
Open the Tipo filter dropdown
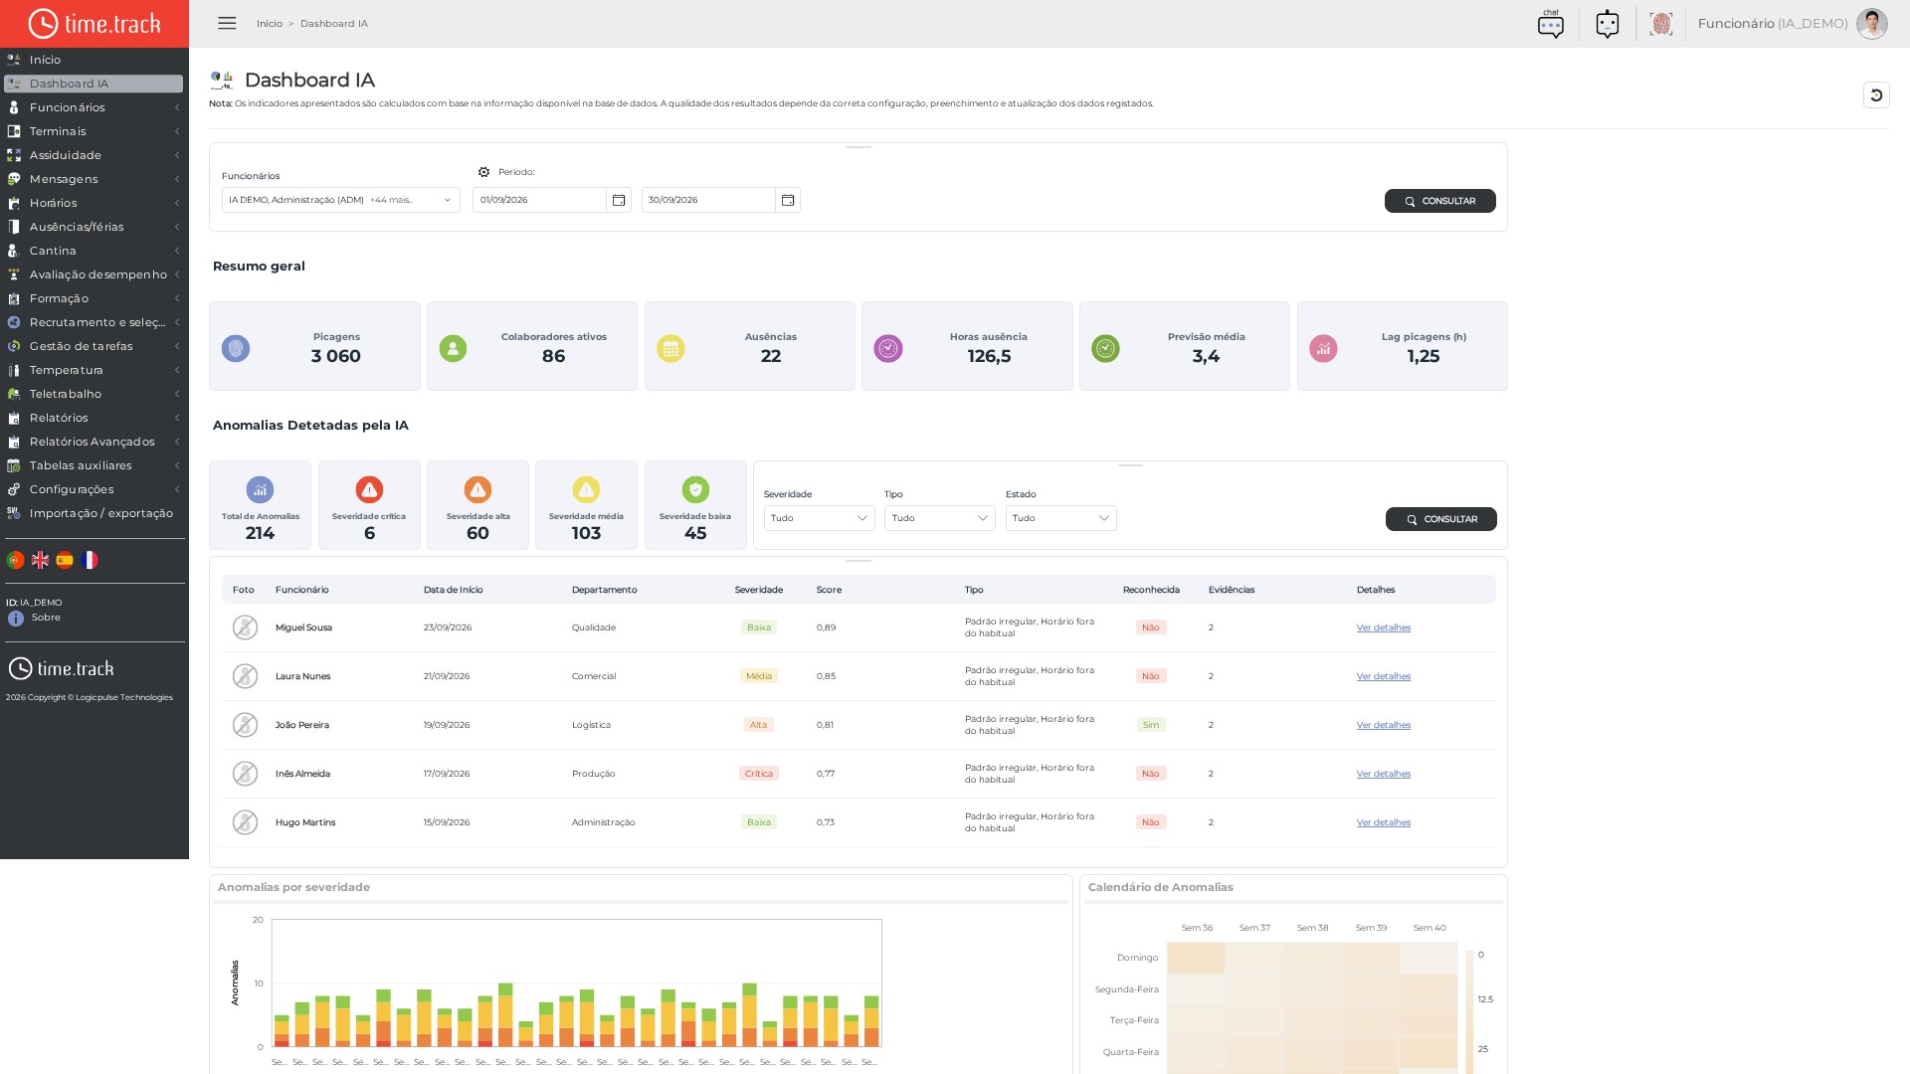tap(940, 518)
